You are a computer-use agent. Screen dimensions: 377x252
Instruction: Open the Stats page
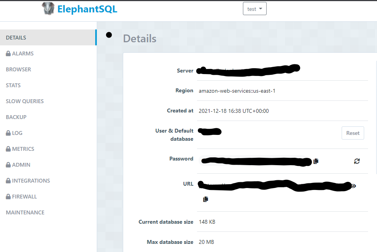(x=13, y=85)
